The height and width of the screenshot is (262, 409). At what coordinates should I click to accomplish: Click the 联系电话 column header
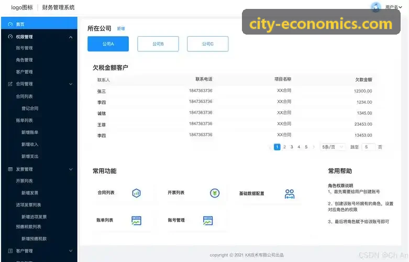(x=204, y=79)
